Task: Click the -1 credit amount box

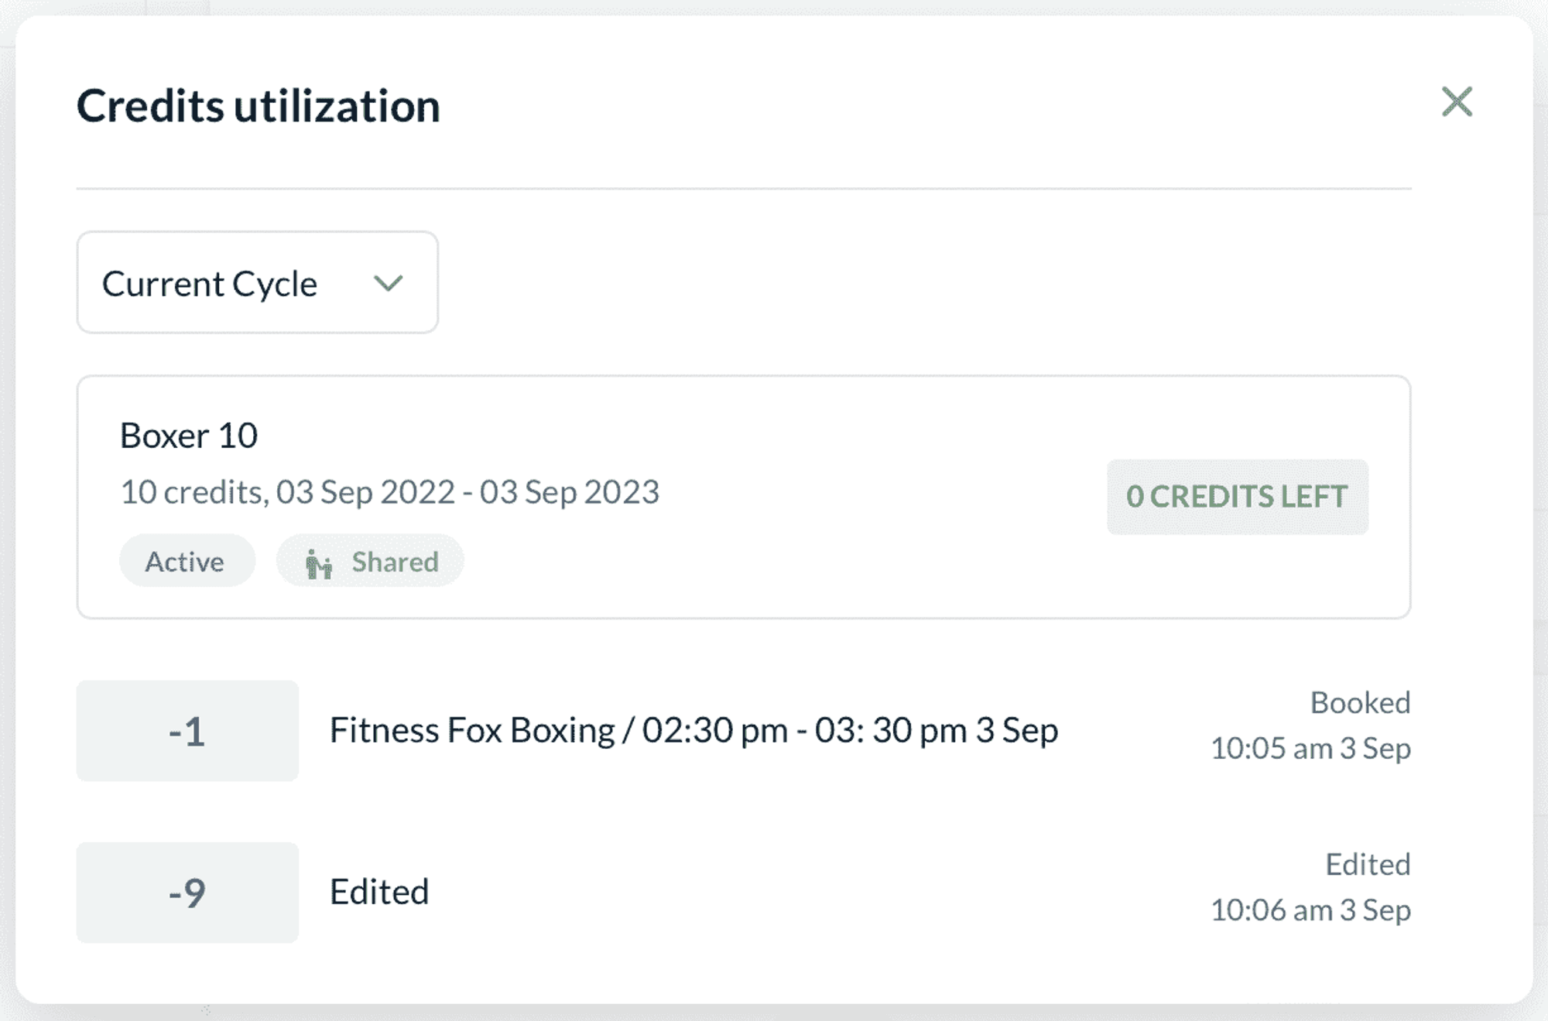Action: pyautogui.click(x=187, y=731)
